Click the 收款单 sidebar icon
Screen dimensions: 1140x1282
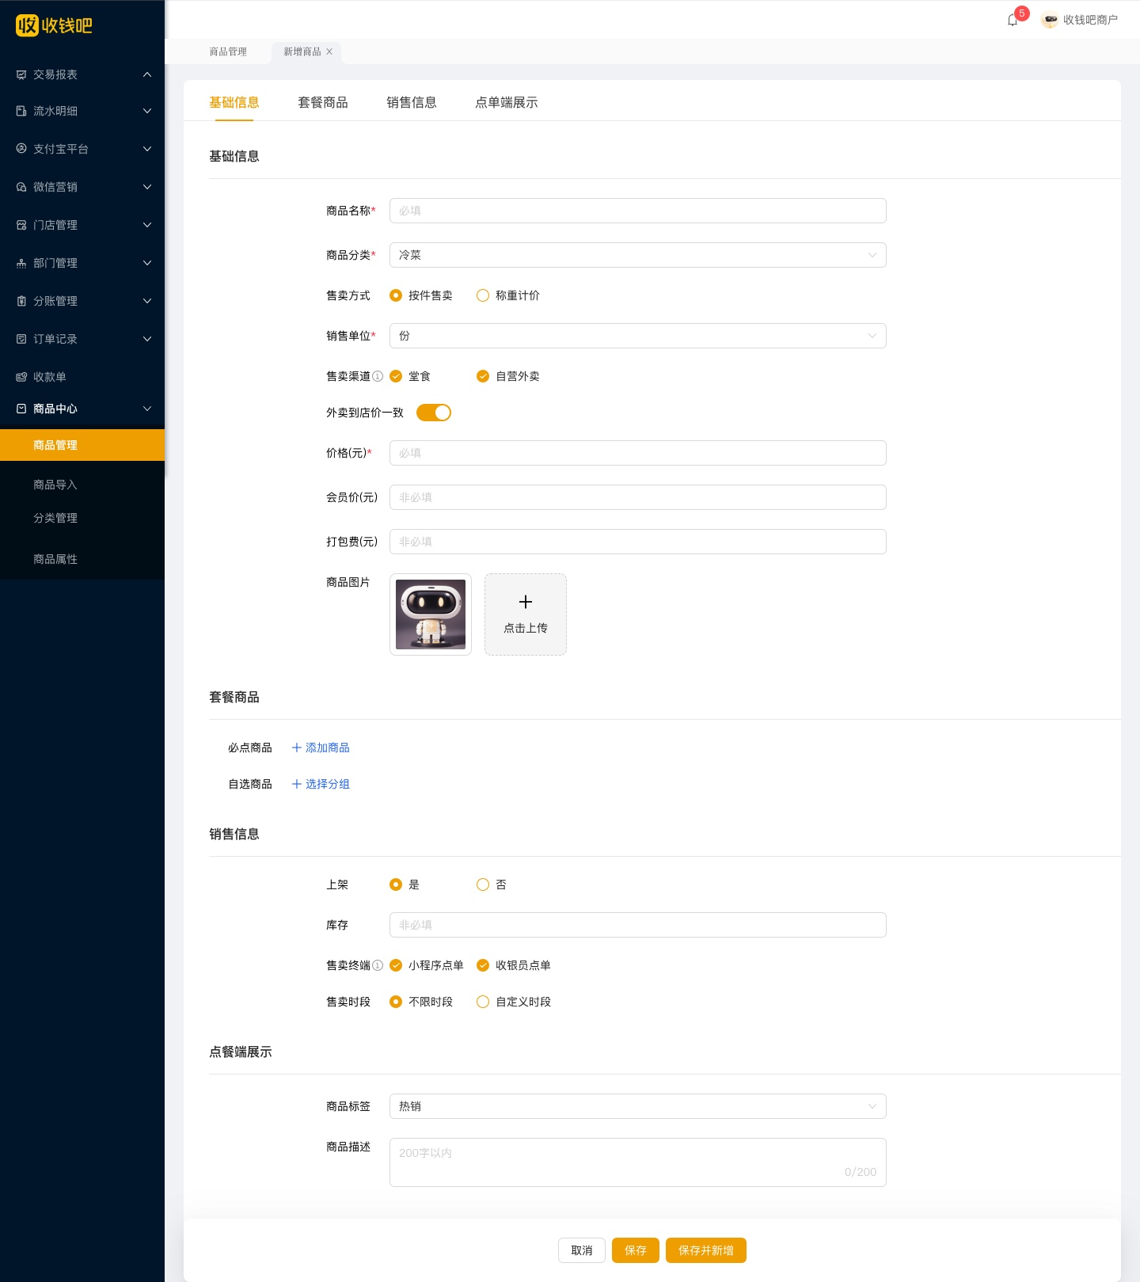click(21, 377)
